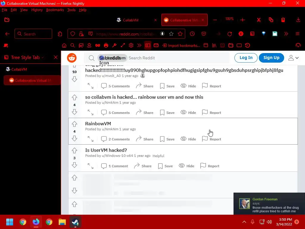Click the print icon
The width and height of the screenshot is (305, 229).
[106, 46]
